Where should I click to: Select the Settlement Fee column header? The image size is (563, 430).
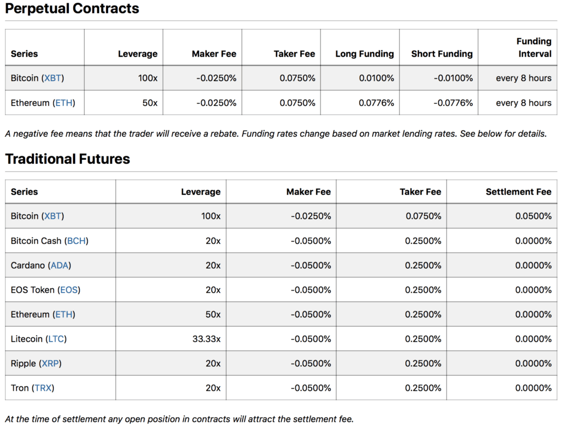tap(518, 192)
